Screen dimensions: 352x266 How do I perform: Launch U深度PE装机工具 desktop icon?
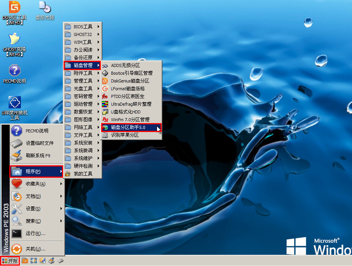point(14,108)
